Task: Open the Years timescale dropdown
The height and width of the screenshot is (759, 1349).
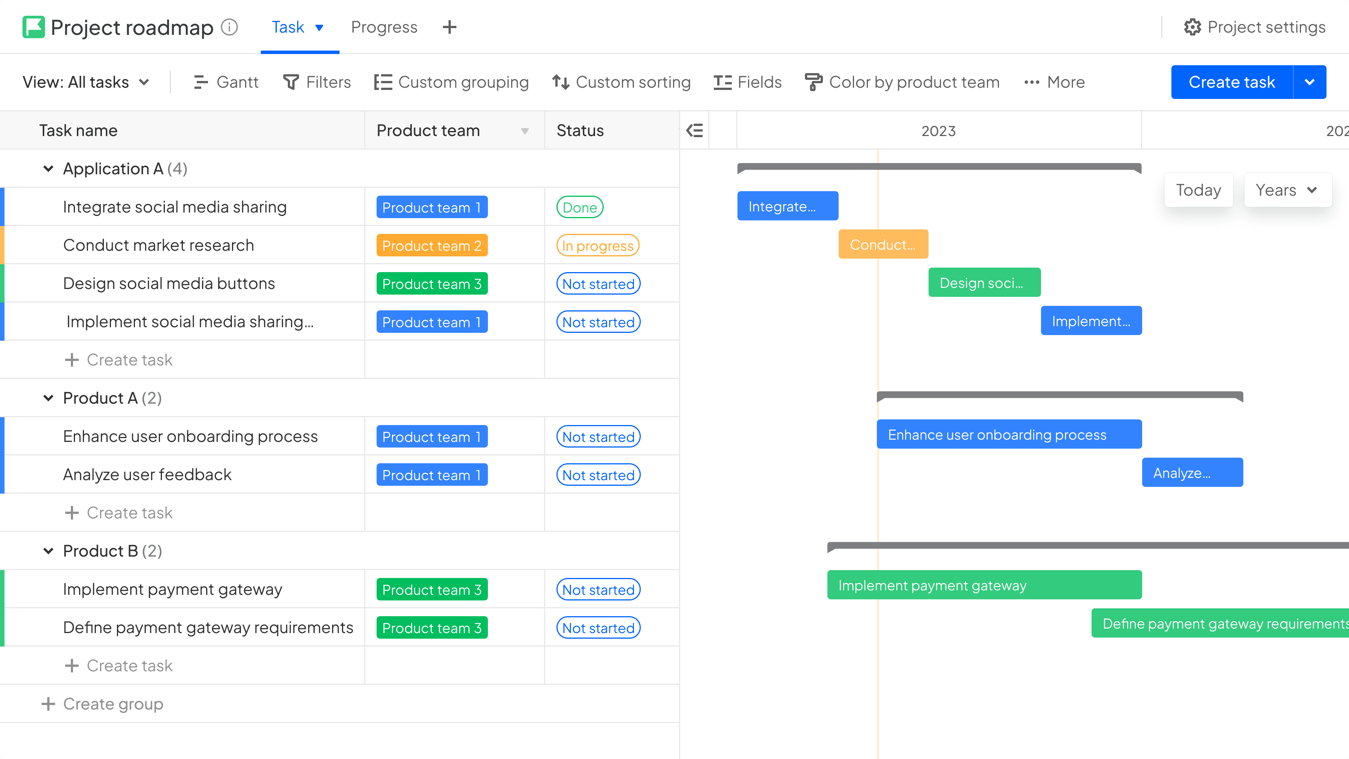Action: (x=1287, y=190)
